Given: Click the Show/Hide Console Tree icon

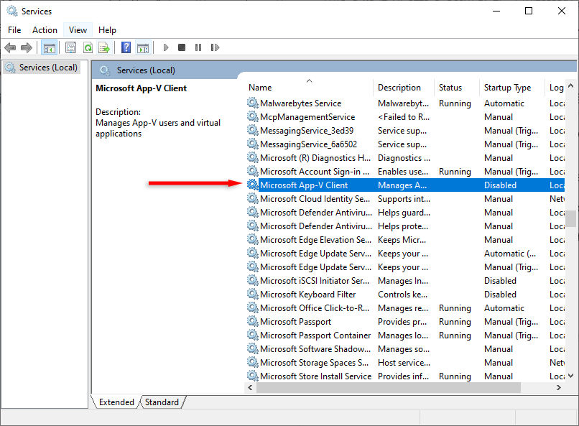Looking at the screenshot, I should 50,47.
